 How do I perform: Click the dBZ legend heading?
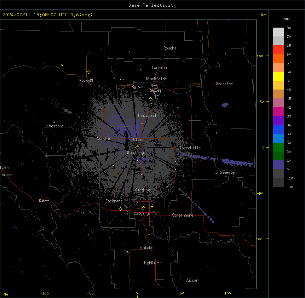point(287,19)
